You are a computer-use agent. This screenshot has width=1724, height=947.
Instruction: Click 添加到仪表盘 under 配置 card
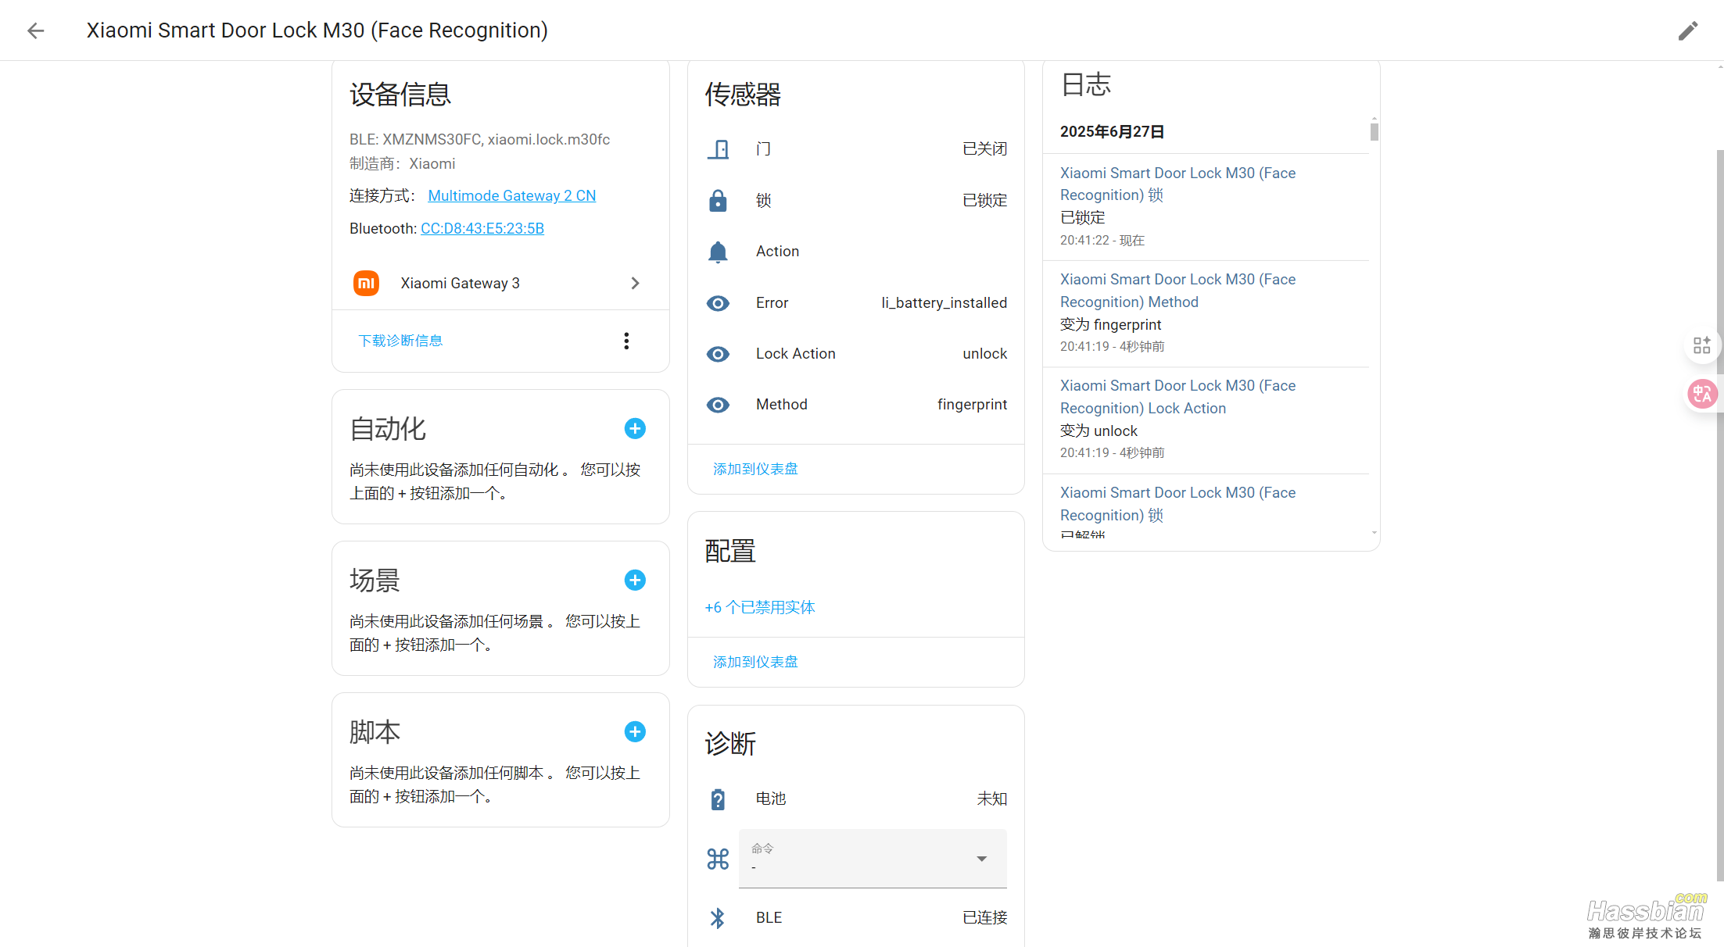click(x=755, y=662)
